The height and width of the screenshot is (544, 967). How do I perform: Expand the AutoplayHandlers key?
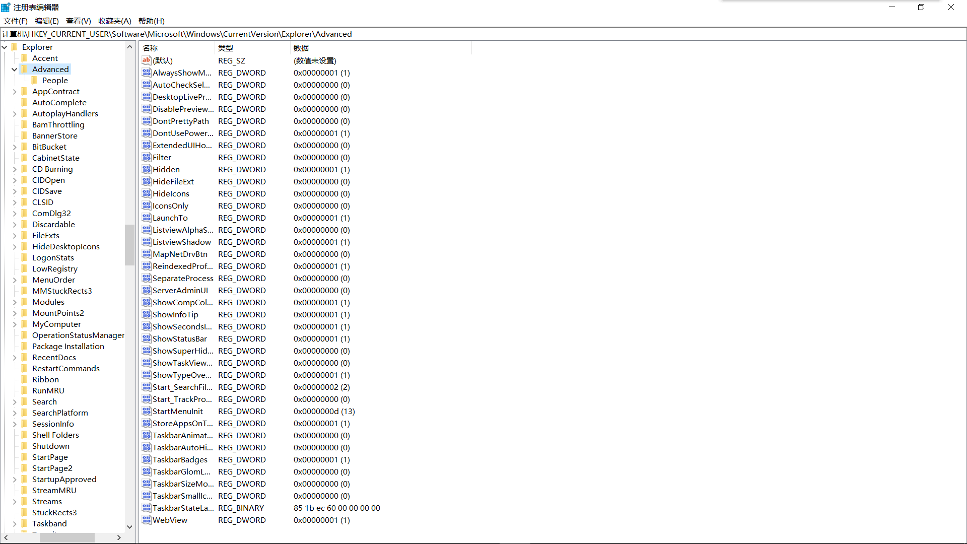14,114
